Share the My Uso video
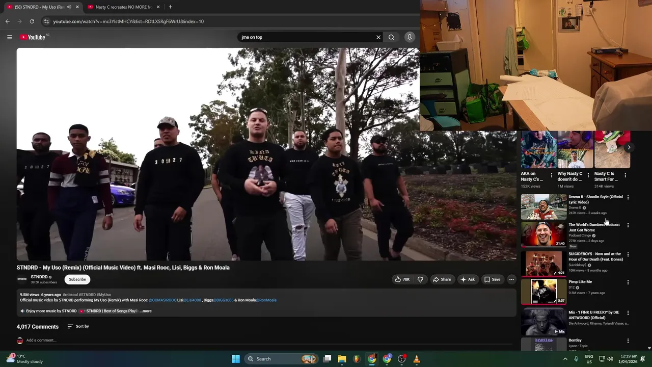 (x=442, y=279)
